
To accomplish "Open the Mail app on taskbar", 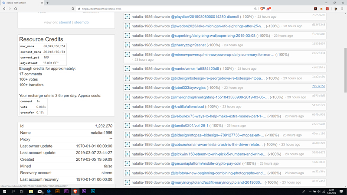I will point(40,191).
